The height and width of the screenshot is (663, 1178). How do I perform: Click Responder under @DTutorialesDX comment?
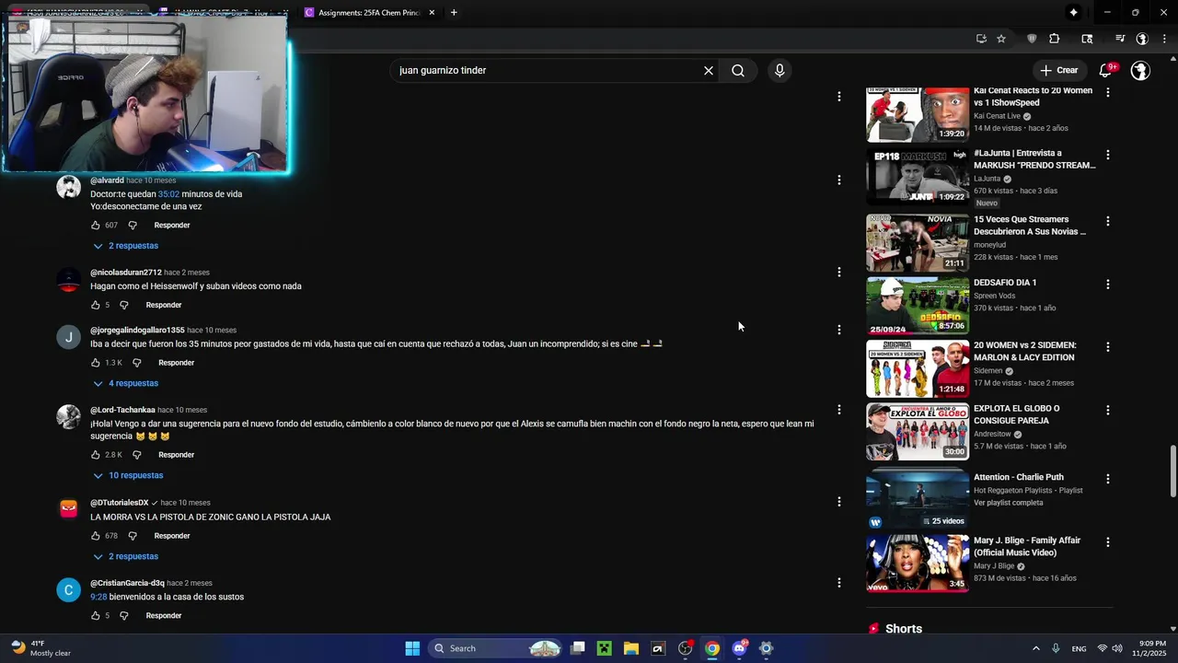(x=172, y=536)
